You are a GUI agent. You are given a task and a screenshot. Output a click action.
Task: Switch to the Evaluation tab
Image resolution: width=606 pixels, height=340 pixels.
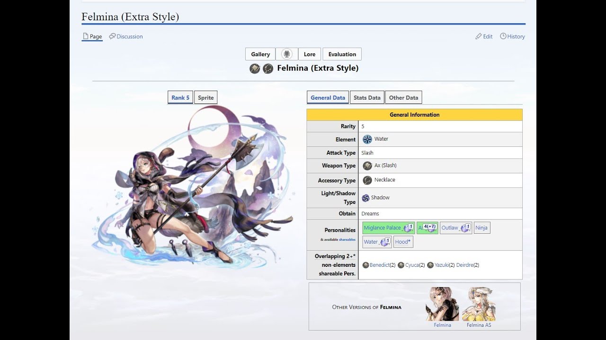(342, 54)
